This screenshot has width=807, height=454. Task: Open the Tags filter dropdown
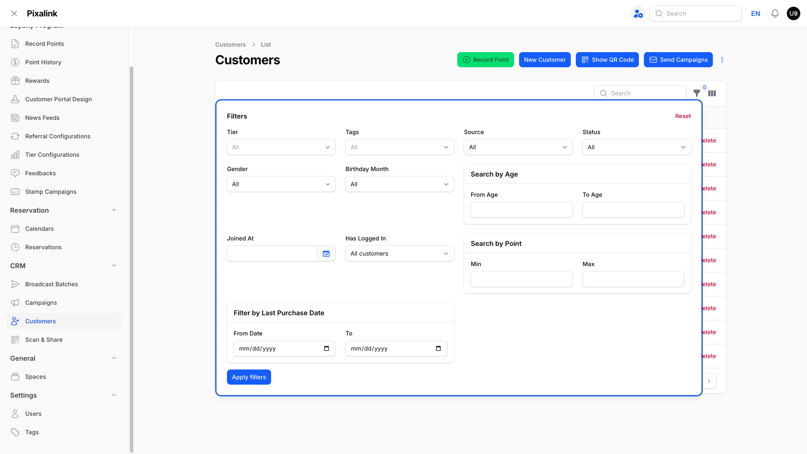click(x=400, y=147)
